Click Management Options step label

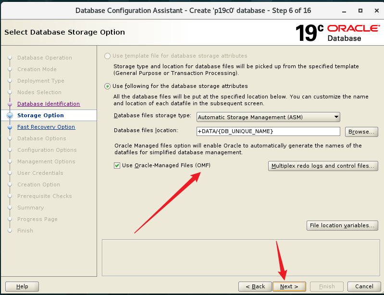[x=46, y=161]
